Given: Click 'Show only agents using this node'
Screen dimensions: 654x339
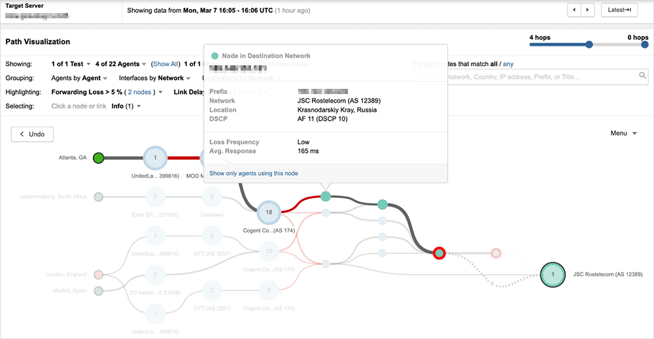Looking at the screenshot, I should pos(253,173).
